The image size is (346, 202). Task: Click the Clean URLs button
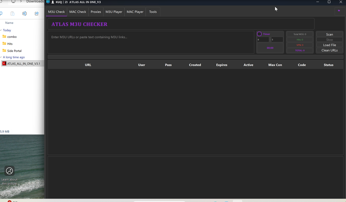[x=330, y=50]
